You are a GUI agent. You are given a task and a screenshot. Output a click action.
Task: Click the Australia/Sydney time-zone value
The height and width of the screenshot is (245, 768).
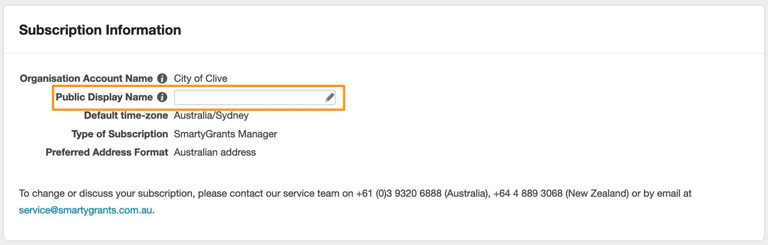211,115
